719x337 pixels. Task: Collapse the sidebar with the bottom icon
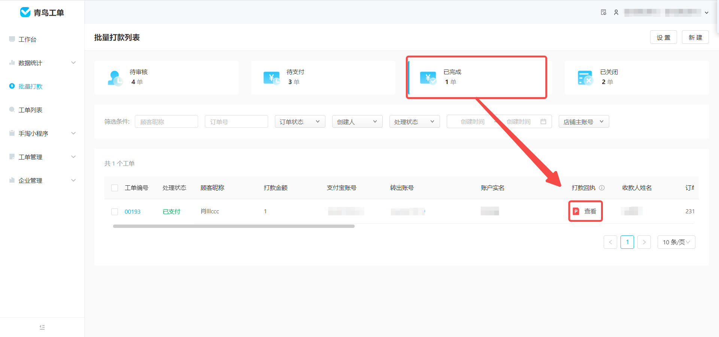point(42,327)
